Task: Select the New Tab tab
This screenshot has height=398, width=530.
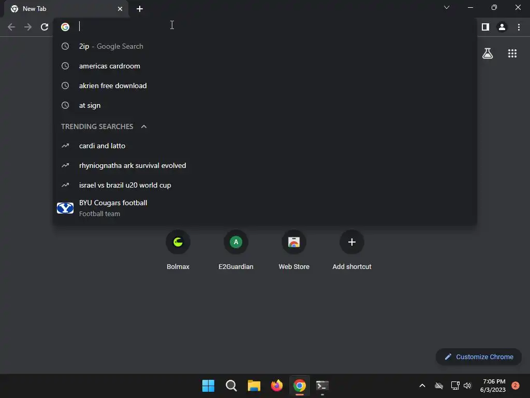Action: pos(66,9)
